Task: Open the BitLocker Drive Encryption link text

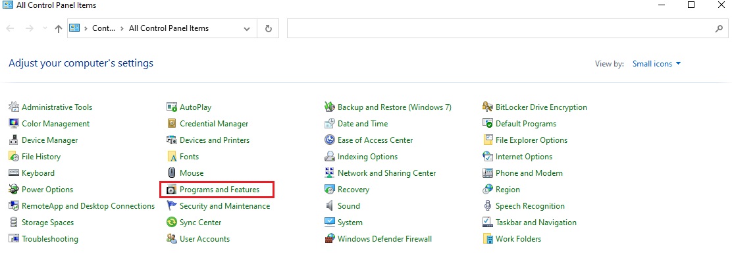Action: [x=542, y=107]
